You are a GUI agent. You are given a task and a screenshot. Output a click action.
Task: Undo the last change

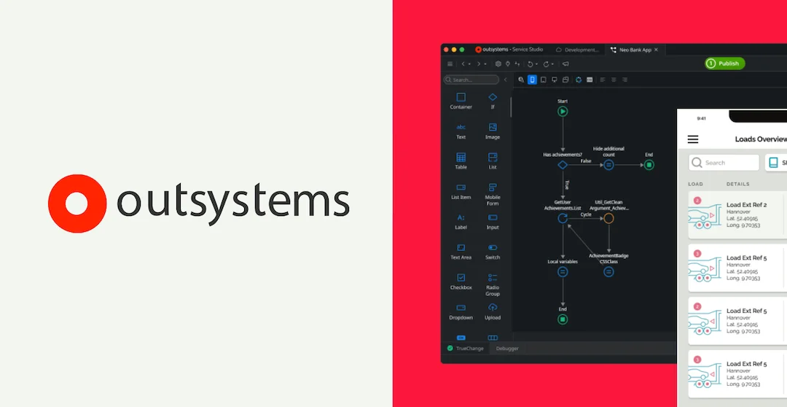pyautogui.click(x=530, y=63)
